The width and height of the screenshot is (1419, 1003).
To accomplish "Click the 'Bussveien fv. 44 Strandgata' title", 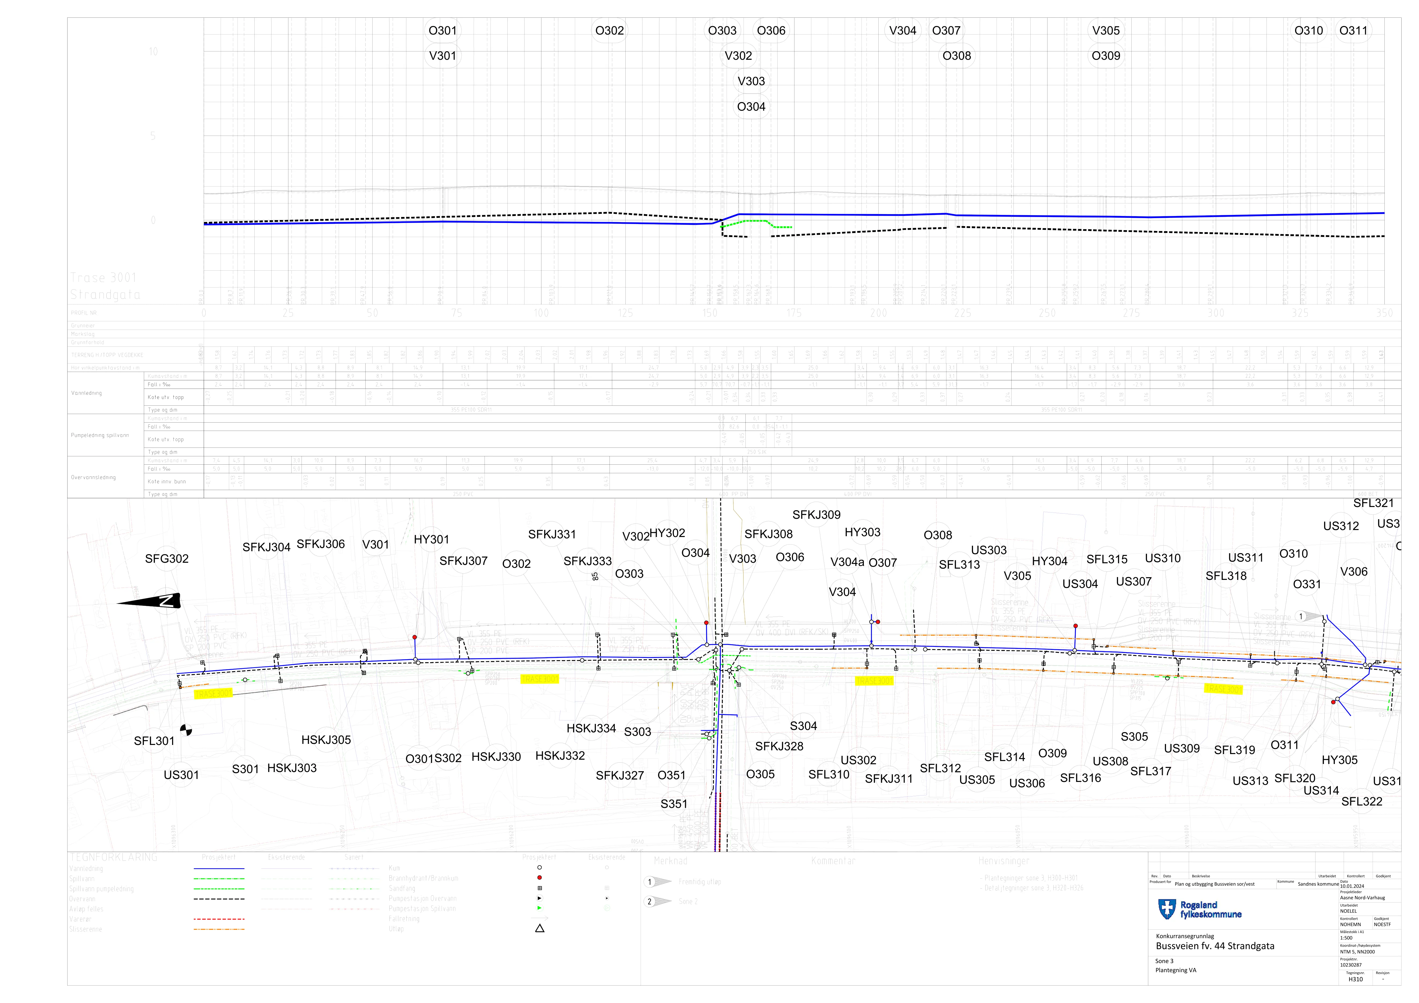I will pyautogui.click(x=1215, y=946).
